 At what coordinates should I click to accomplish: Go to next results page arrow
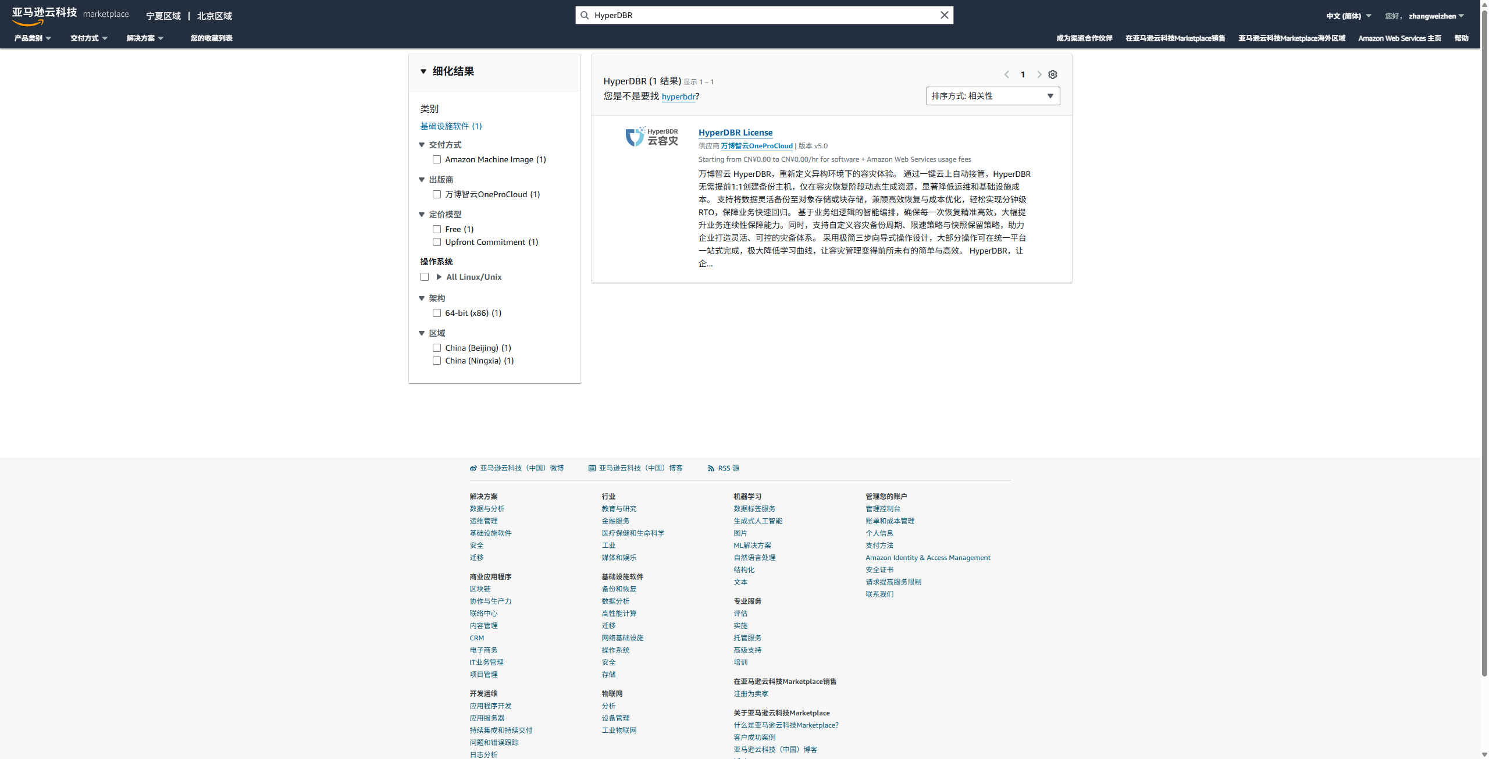tap(1039, 74)
